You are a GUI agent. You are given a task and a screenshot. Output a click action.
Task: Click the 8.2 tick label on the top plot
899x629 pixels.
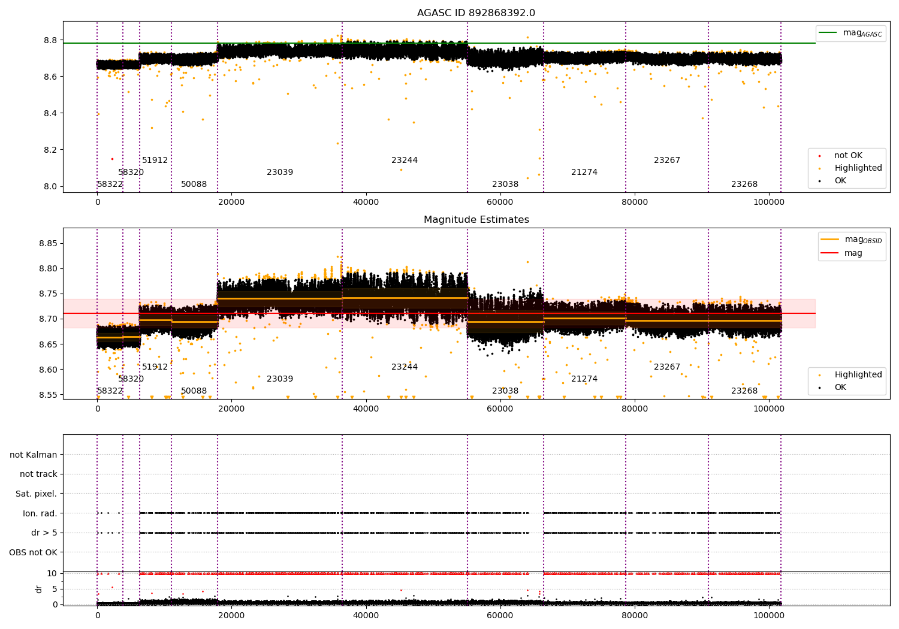pos(50,150)
